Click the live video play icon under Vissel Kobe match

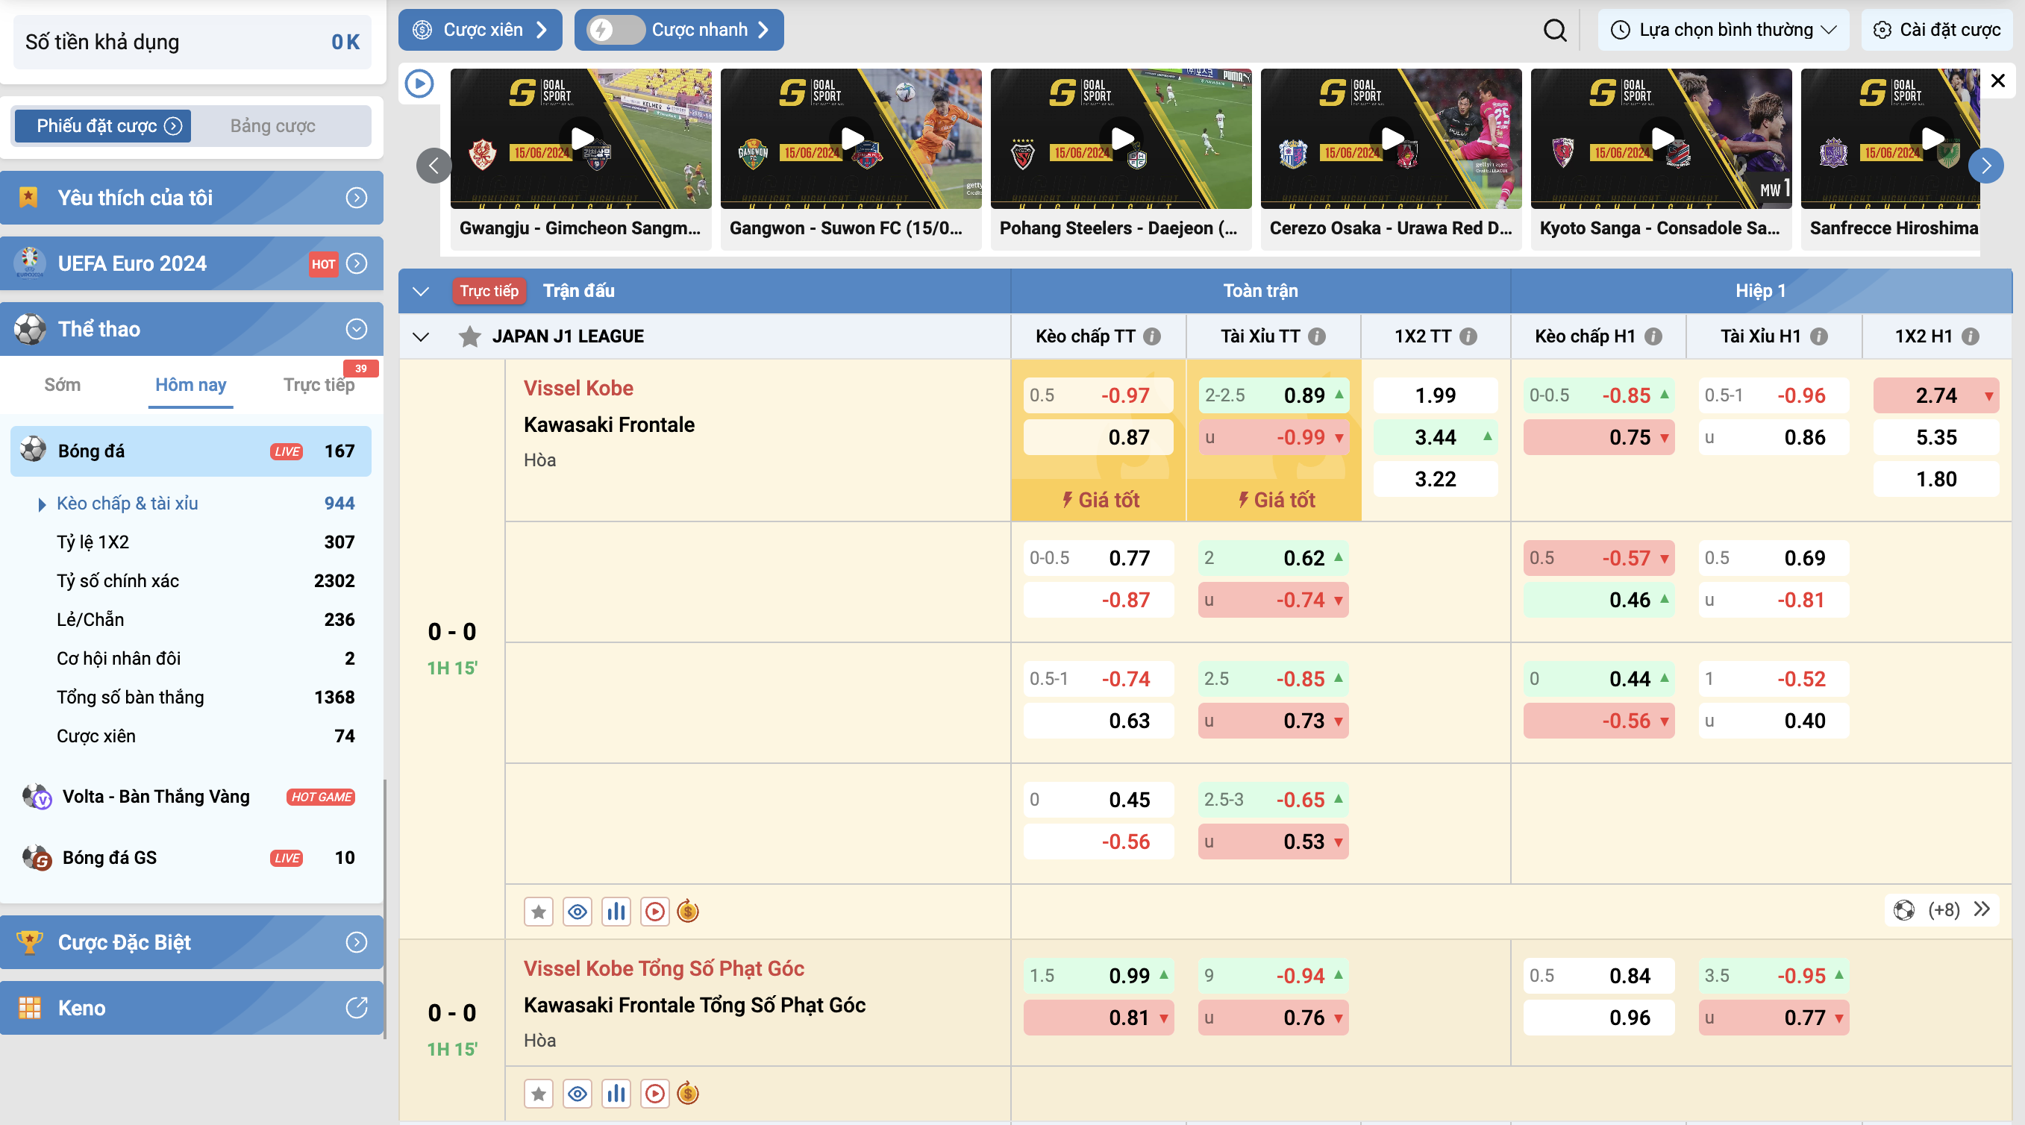(x=655, y=911)
